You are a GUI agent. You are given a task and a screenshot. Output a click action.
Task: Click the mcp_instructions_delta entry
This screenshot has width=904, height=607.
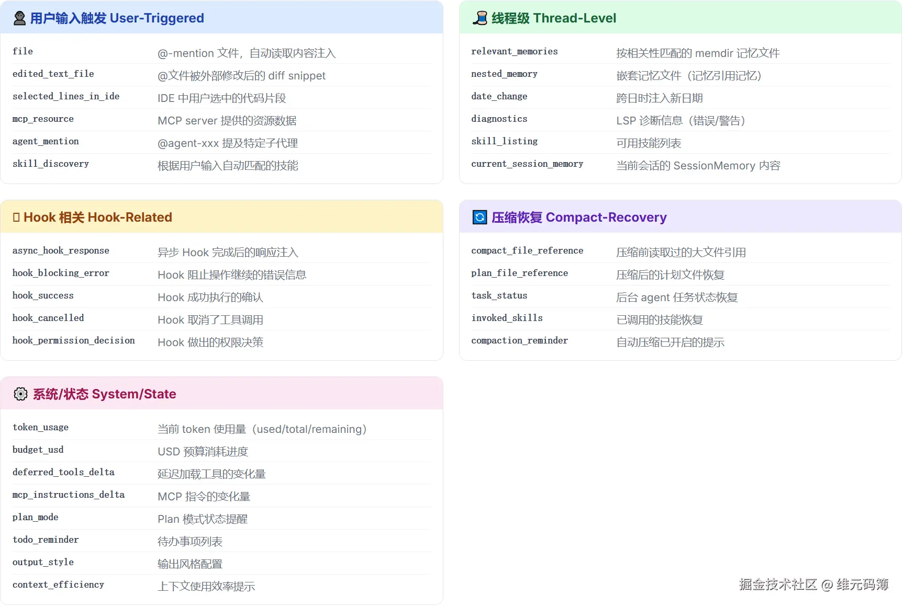pos(69,495)
